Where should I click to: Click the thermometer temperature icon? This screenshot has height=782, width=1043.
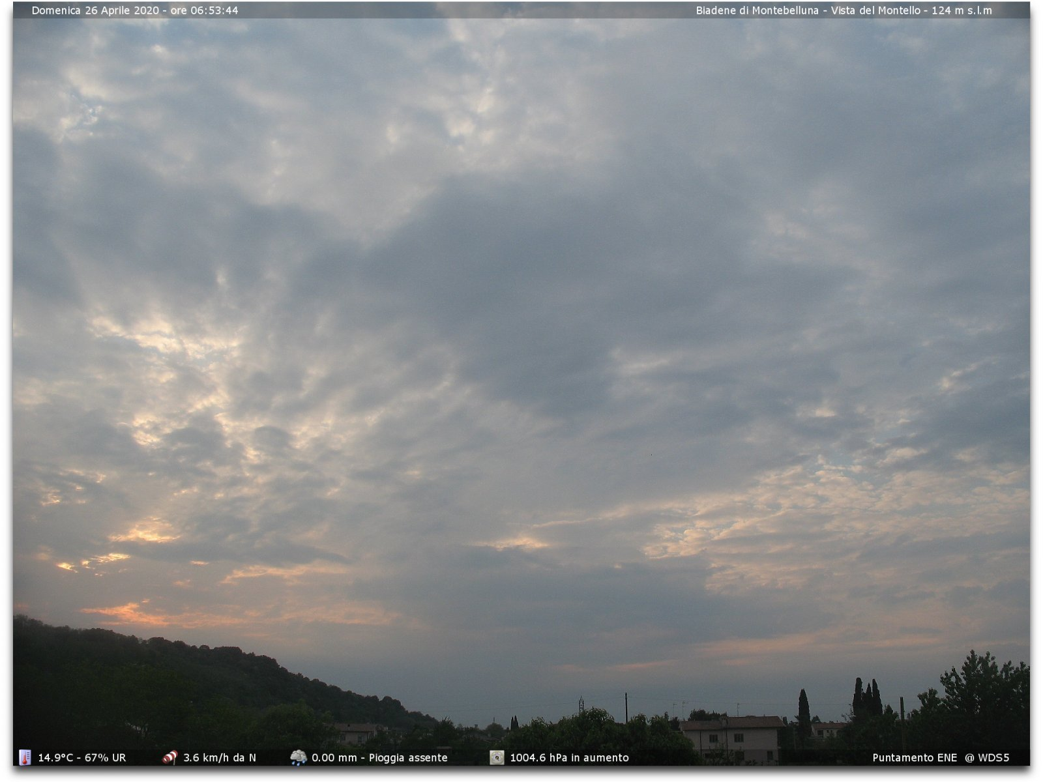(25, 757)
